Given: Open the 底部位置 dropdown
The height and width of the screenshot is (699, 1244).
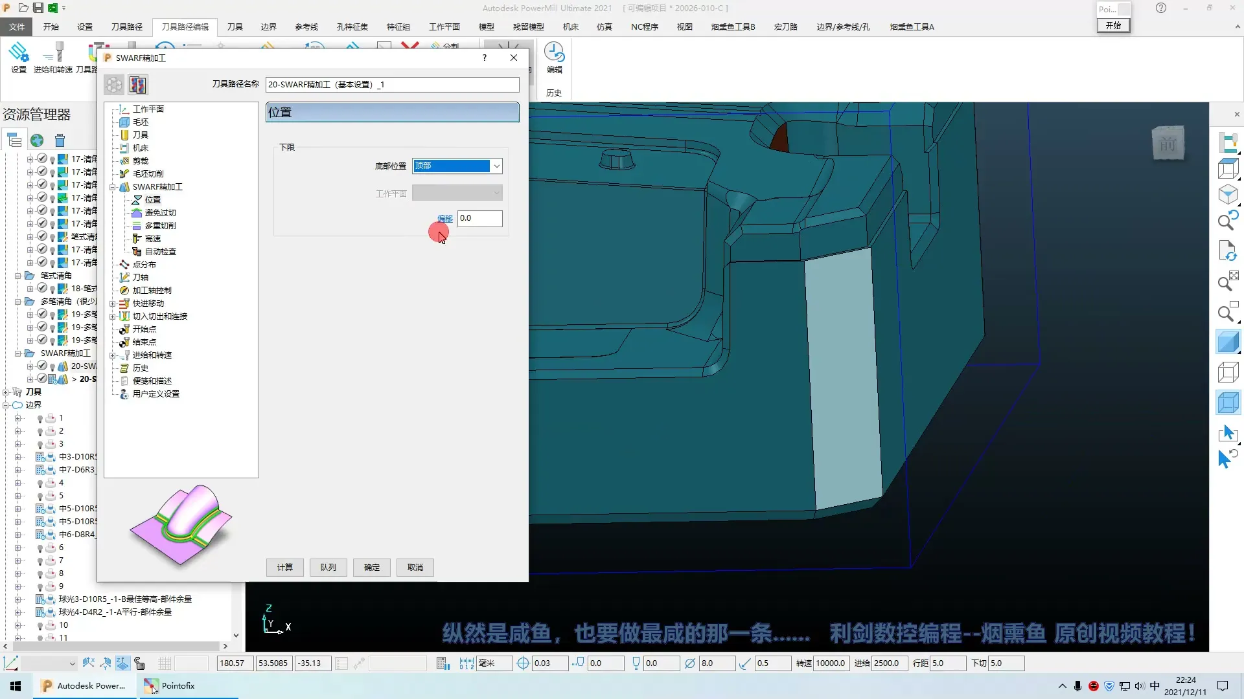Looking at the screenshot, I should click(x=496, y=166).
